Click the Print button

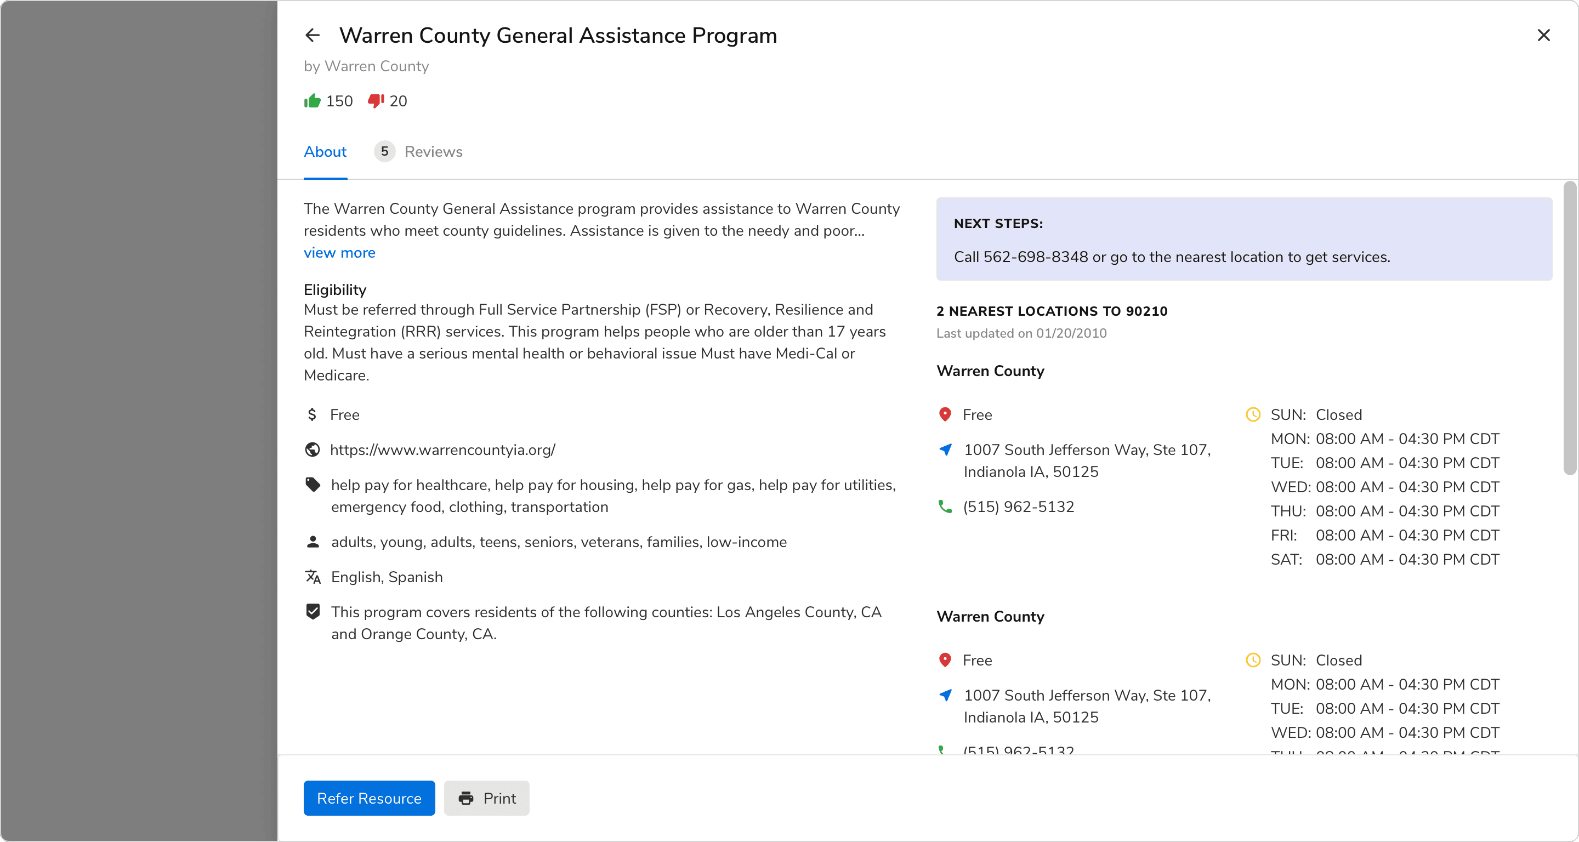click(x=487, y=799)
